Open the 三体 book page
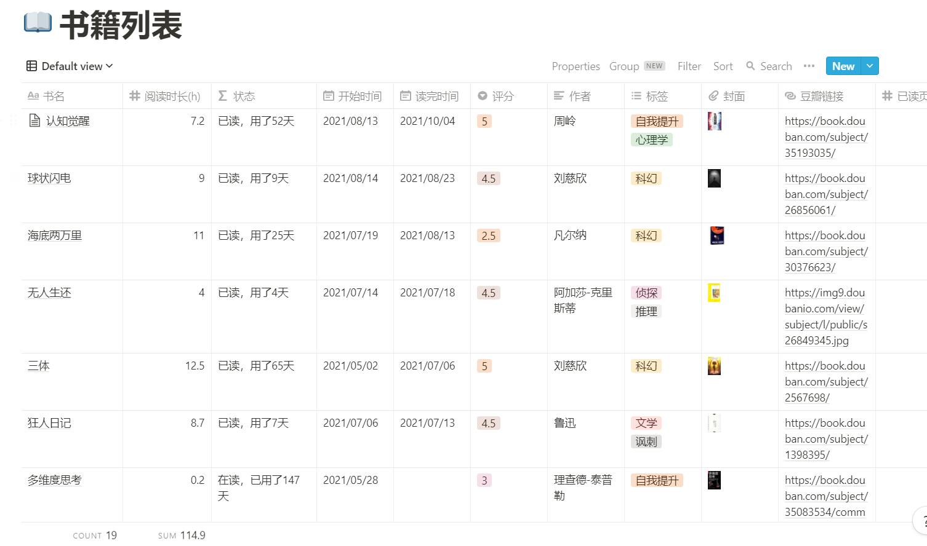 [39, 366]
